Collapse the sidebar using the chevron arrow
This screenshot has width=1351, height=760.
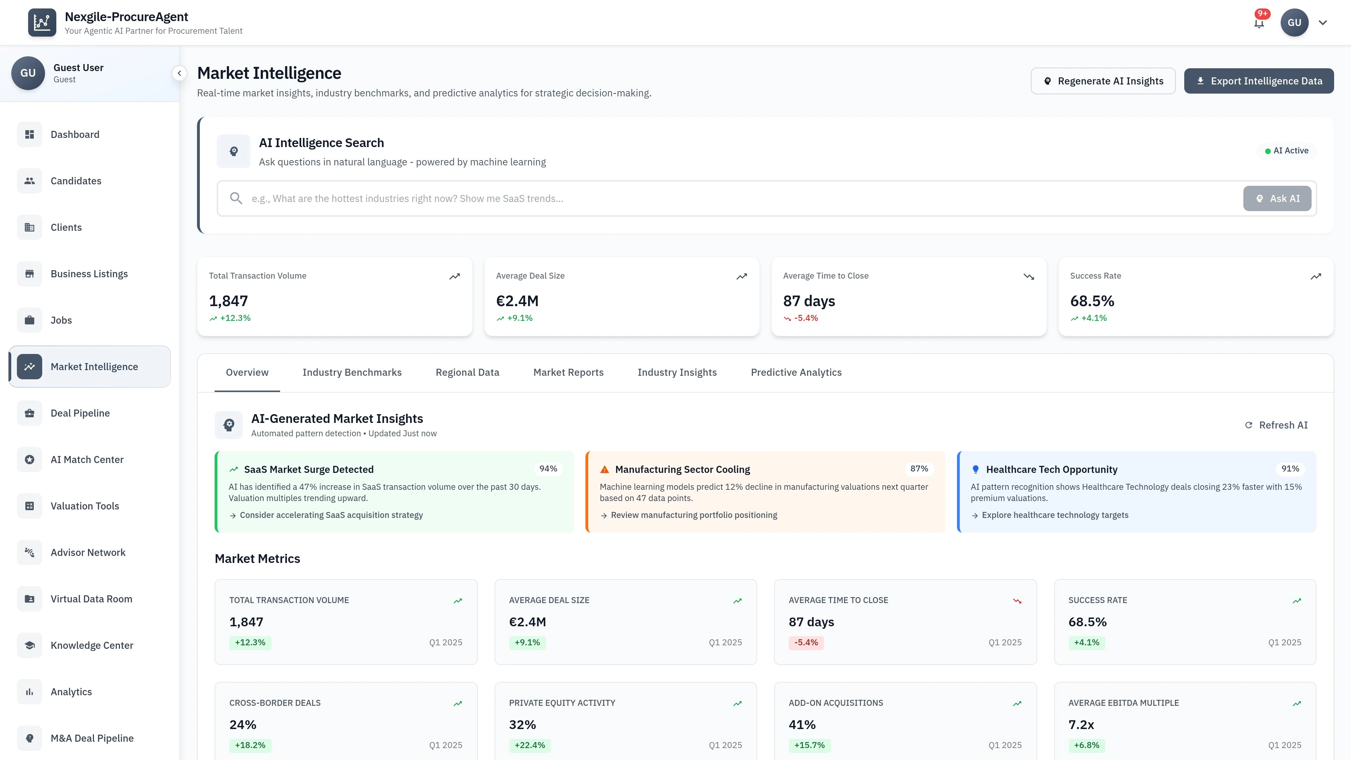[x=179, y=74]
